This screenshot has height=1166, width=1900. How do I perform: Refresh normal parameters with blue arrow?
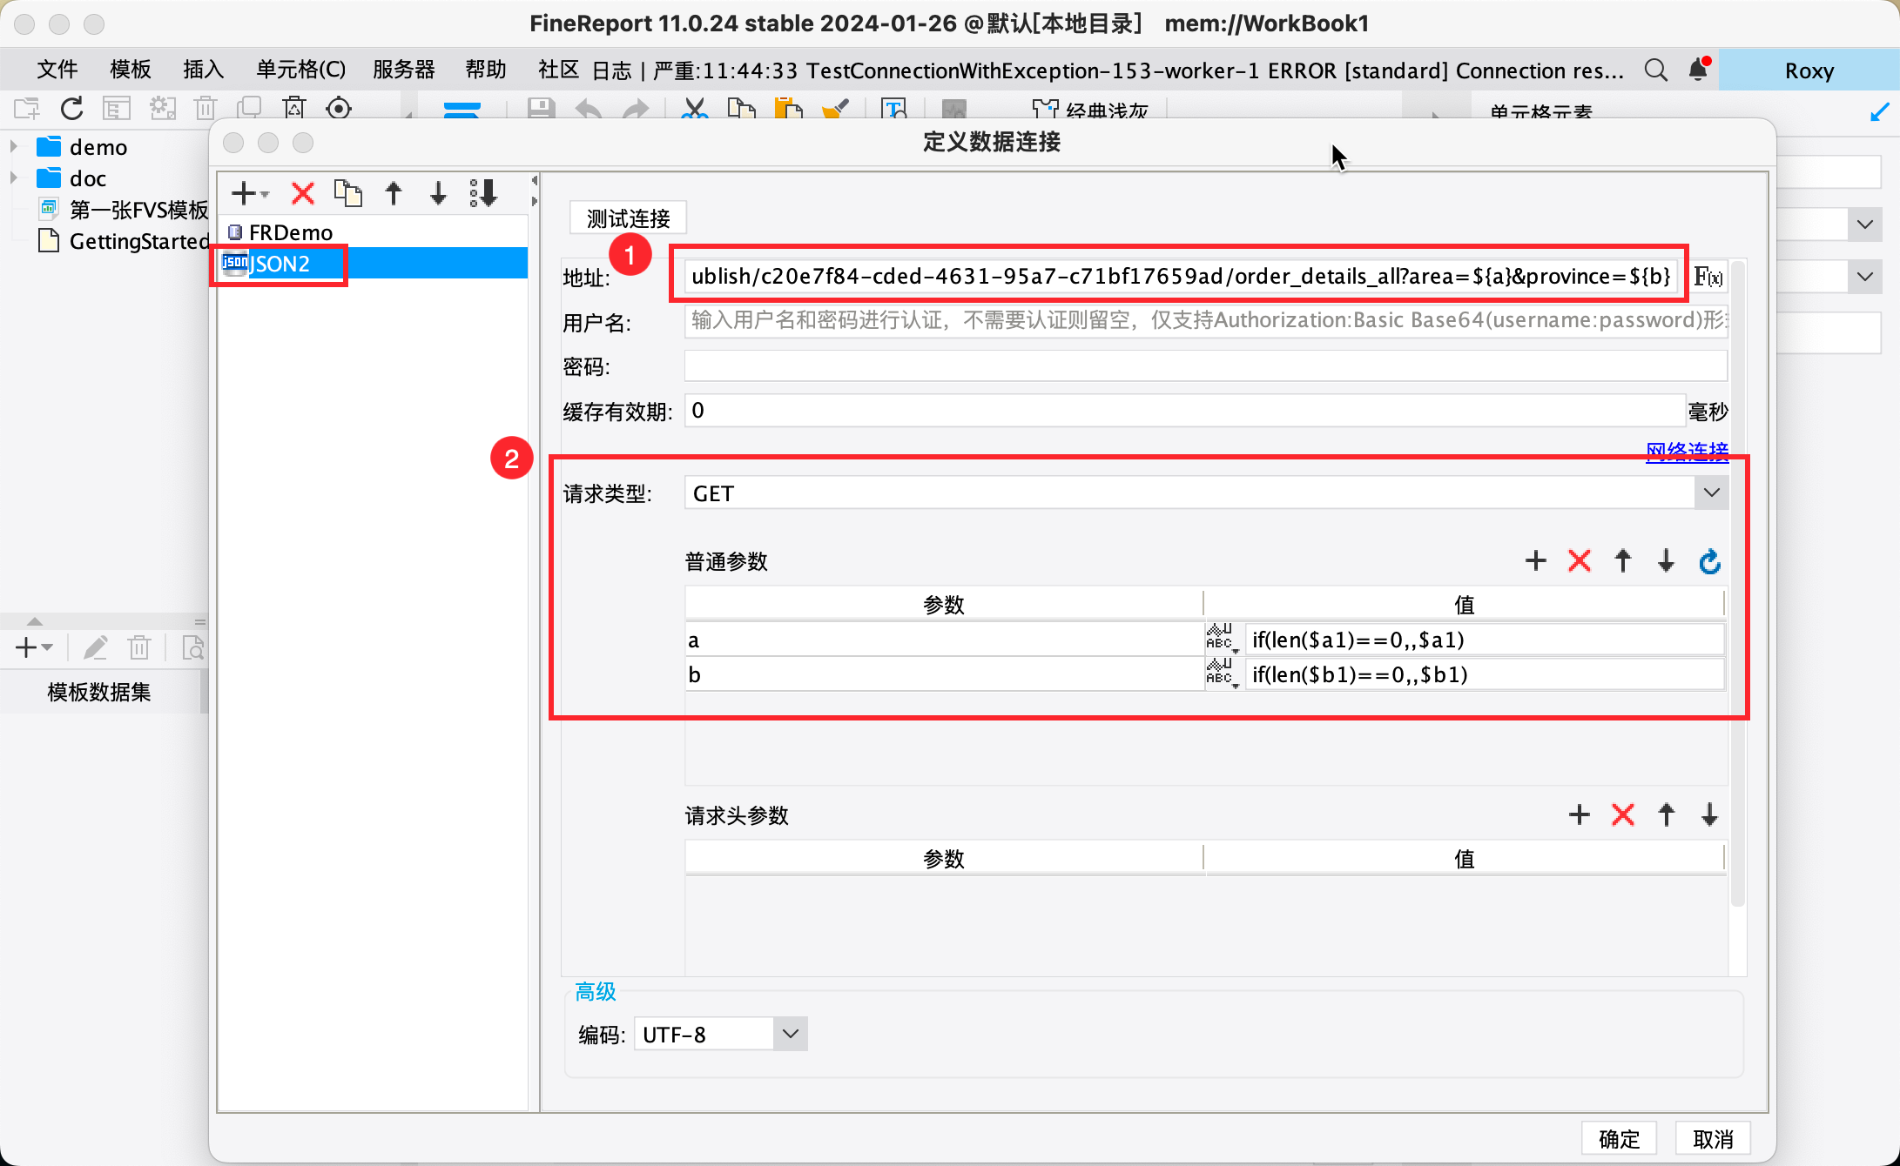1709,561
